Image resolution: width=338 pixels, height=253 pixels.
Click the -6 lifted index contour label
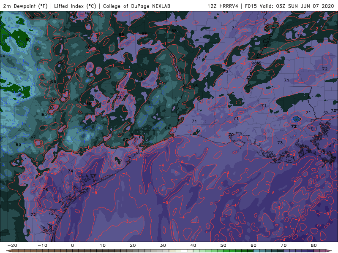89,186
